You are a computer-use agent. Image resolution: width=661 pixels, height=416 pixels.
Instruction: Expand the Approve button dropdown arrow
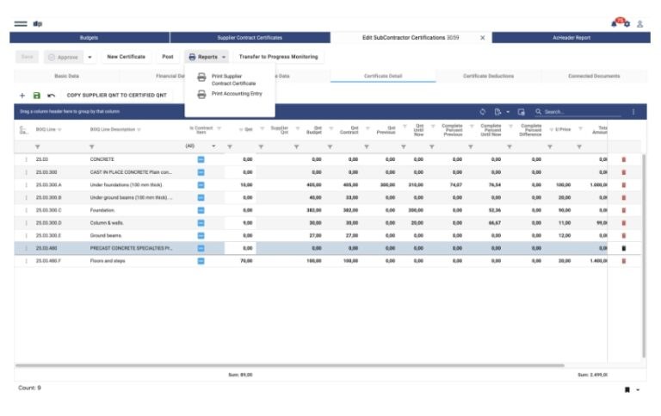90,57
